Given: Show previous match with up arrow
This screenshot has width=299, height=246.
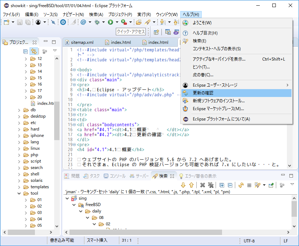Looking at the screenshot, I should pos(191,185).
